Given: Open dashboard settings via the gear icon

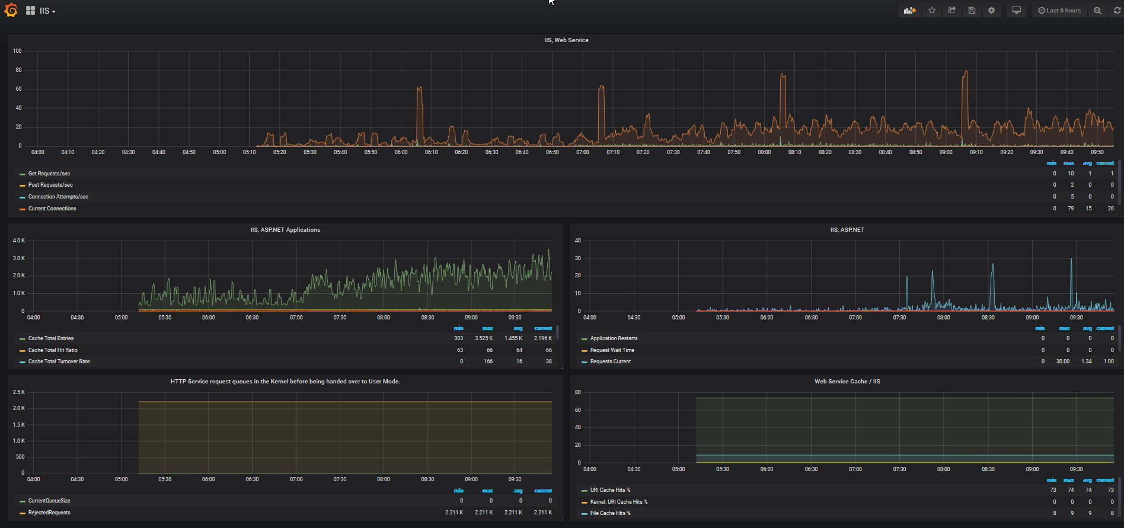Looking at the screenshot, I should point(991,11).
